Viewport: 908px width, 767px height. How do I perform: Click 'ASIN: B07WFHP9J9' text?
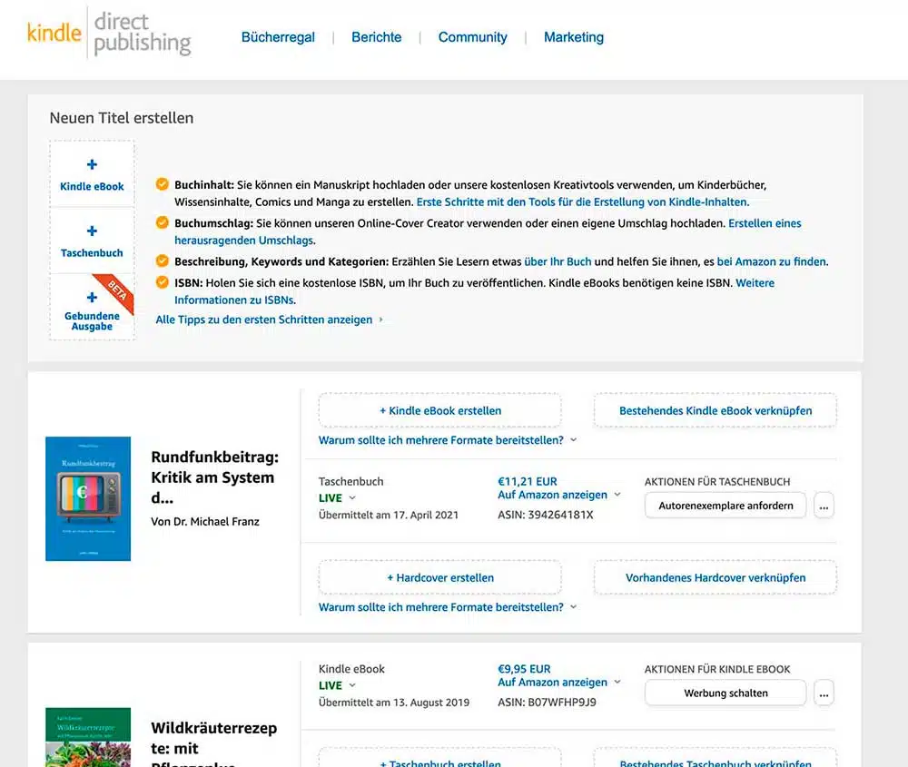(547, 703)
